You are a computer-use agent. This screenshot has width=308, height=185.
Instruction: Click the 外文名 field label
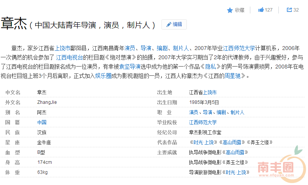tap(13, 102)
